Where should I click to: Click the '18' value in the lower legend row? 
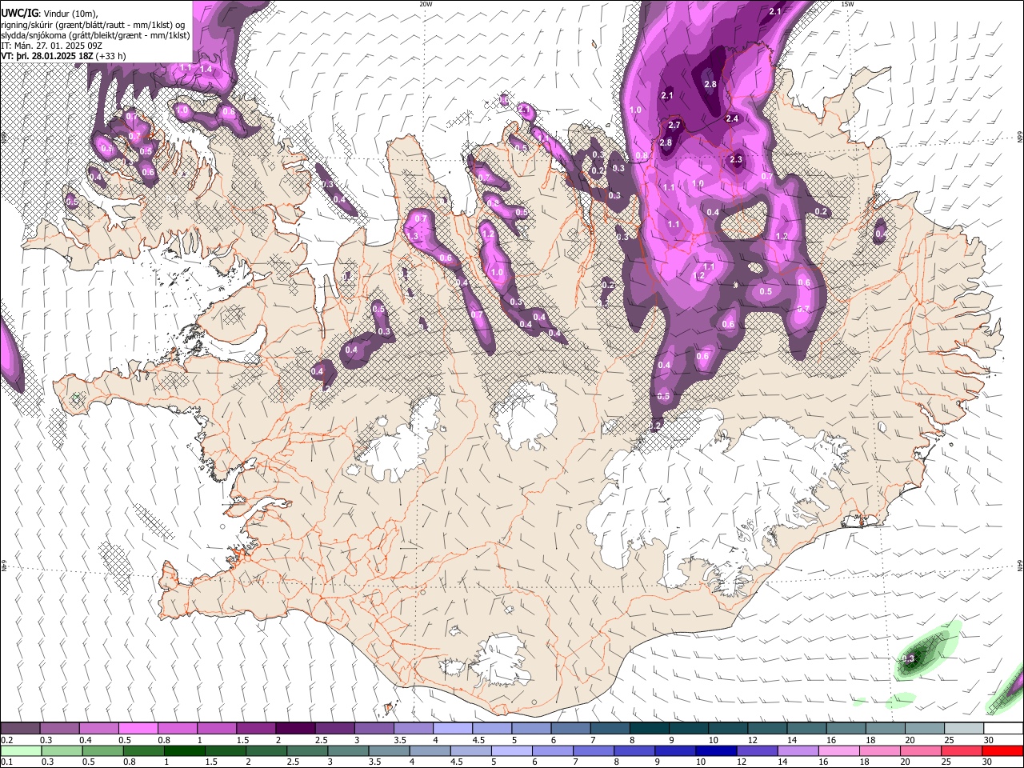(x=863, y=762)
